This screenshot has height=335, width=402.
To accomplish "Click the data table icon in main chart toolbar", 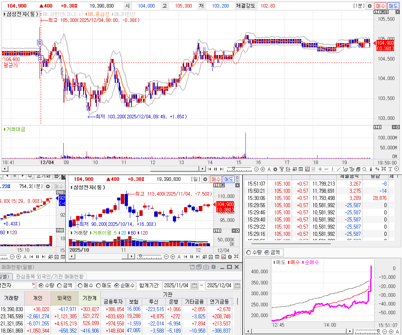I will coord(301,169).
